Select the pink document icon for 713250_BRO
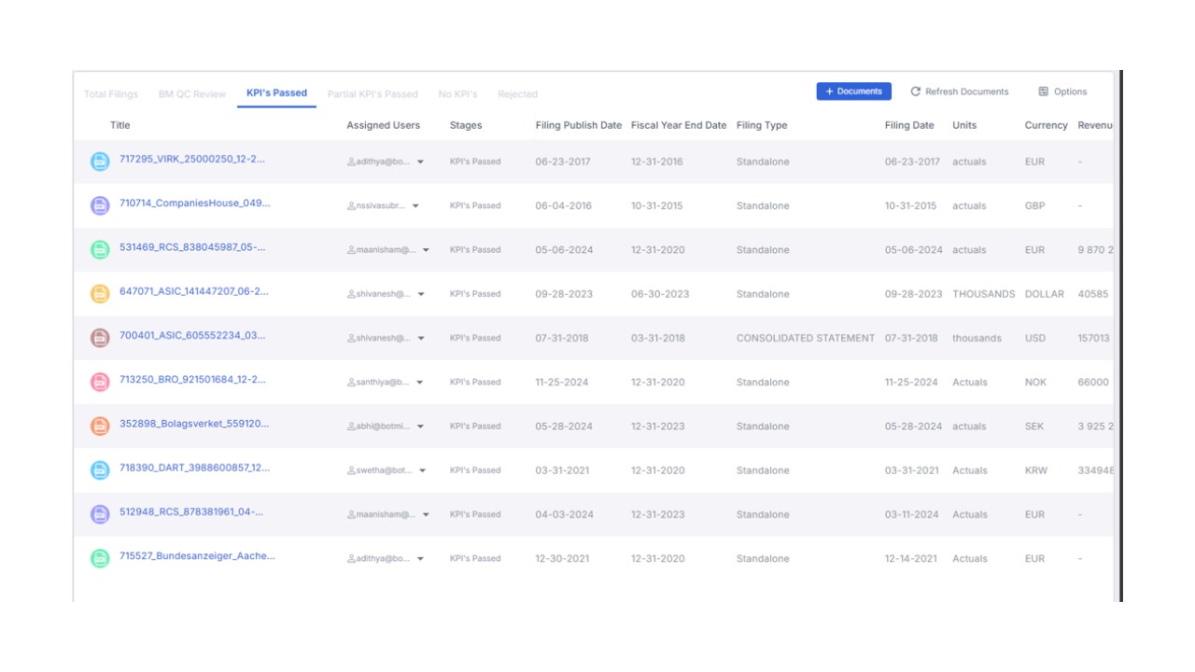This screenshot has height=672, width=1195. [x=100, y=382]
